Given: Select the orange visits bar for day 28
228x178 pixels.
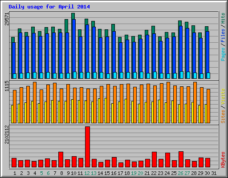Looking at the screenshot, I should tap(195, 102).
